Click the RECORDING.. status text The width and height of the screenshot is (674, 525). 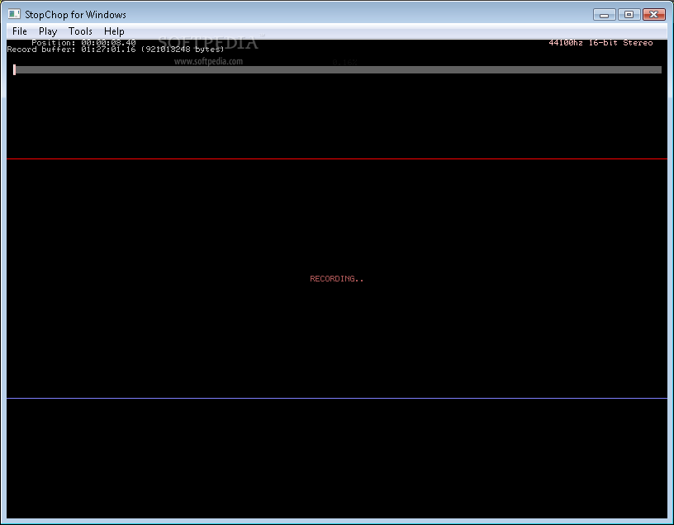(x=336, y=279)
